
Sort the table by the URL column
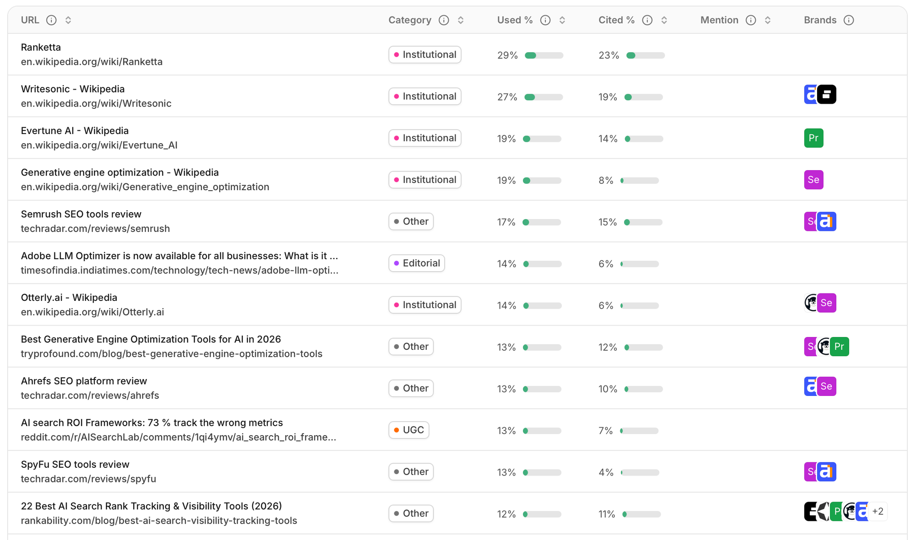[68, 20]
